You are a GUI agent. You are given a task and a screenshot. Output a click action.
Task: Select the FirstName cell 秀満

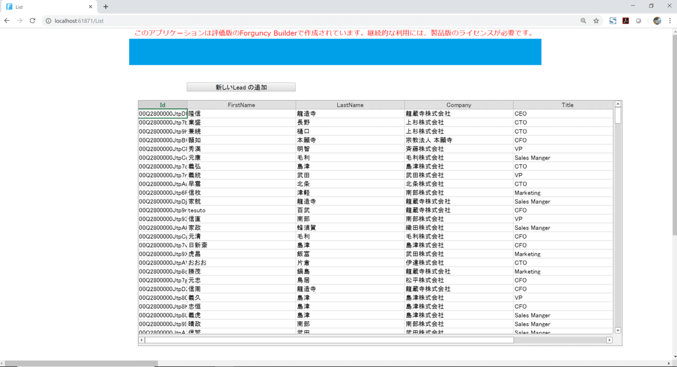tap(241, 149)
